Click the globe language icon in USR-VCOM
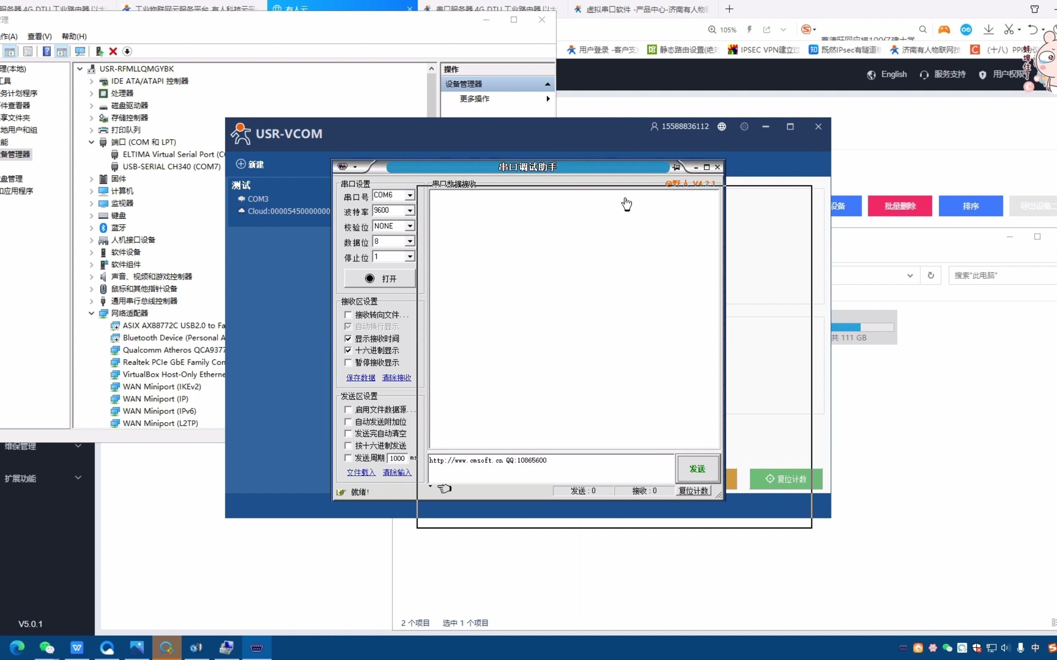 coord(722,126)
